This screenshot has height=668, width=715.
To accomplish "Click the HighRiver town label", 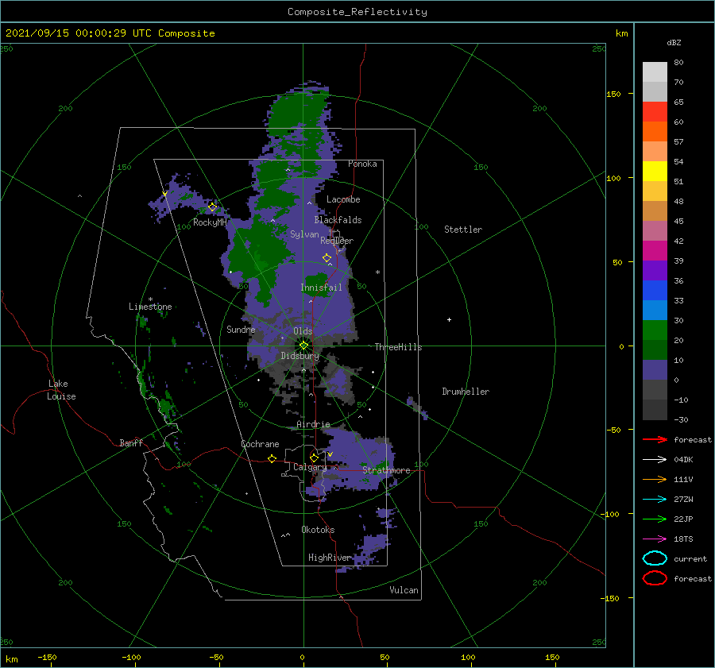I will pos(329,558).
